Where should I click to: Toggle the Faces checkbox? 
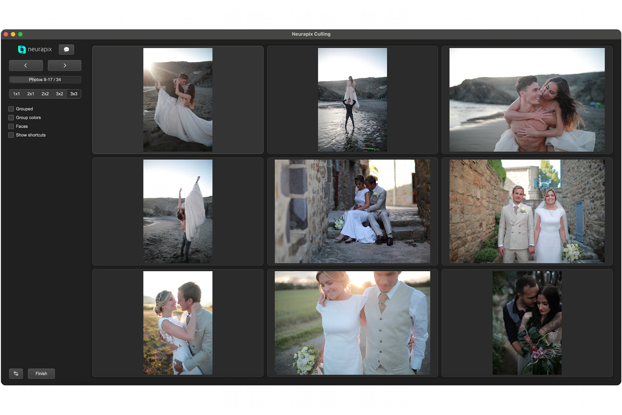(11, 126)
